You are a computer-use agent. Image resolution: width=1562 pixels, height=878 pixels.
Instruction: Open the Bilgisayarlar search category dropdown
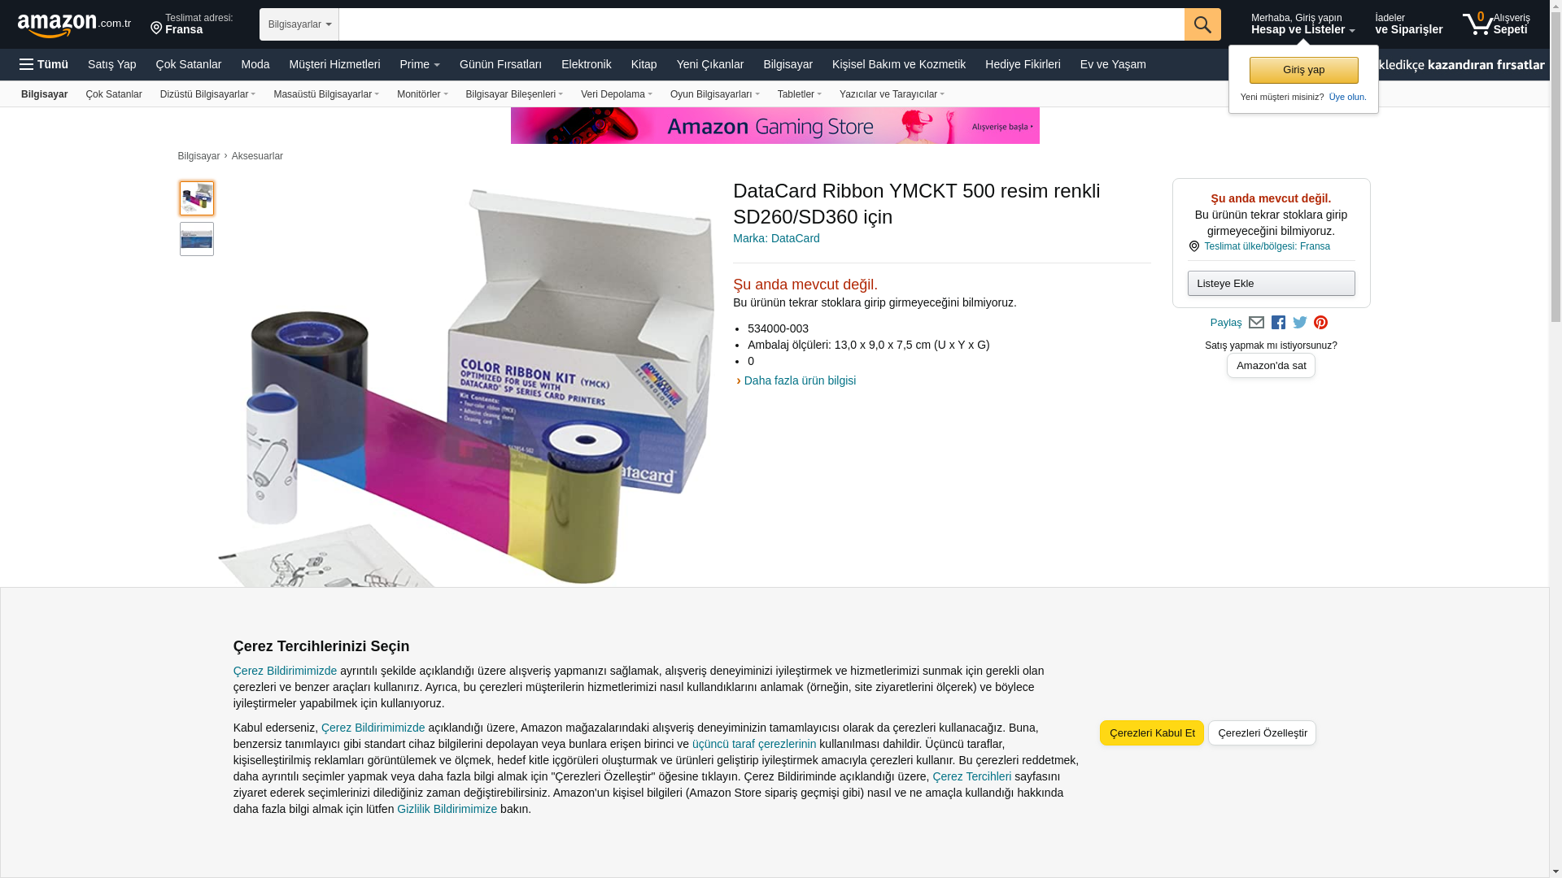[299, 24]
